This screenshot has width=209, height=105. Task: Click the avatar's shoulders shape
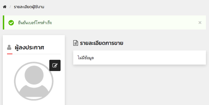(x=34, y=92)
